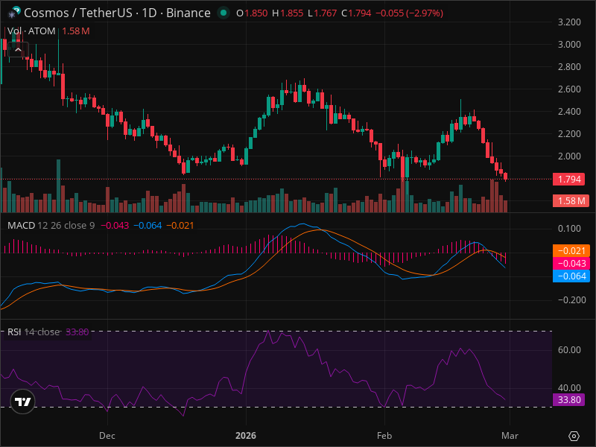
Task: Click the 40.00 RSI axis label
Action: [569, 387]
